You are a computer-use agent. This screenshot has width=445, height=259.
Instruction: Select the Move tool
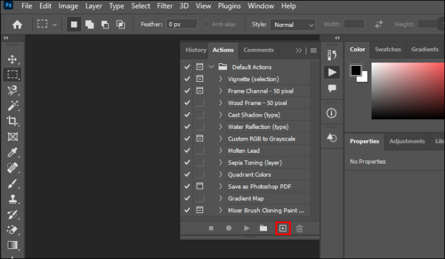(x=12, y=59)
